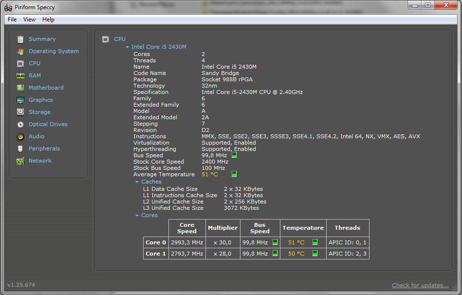Select the Core 0 row label
Viewport: 462px width, 295px height.
point(156,242)
